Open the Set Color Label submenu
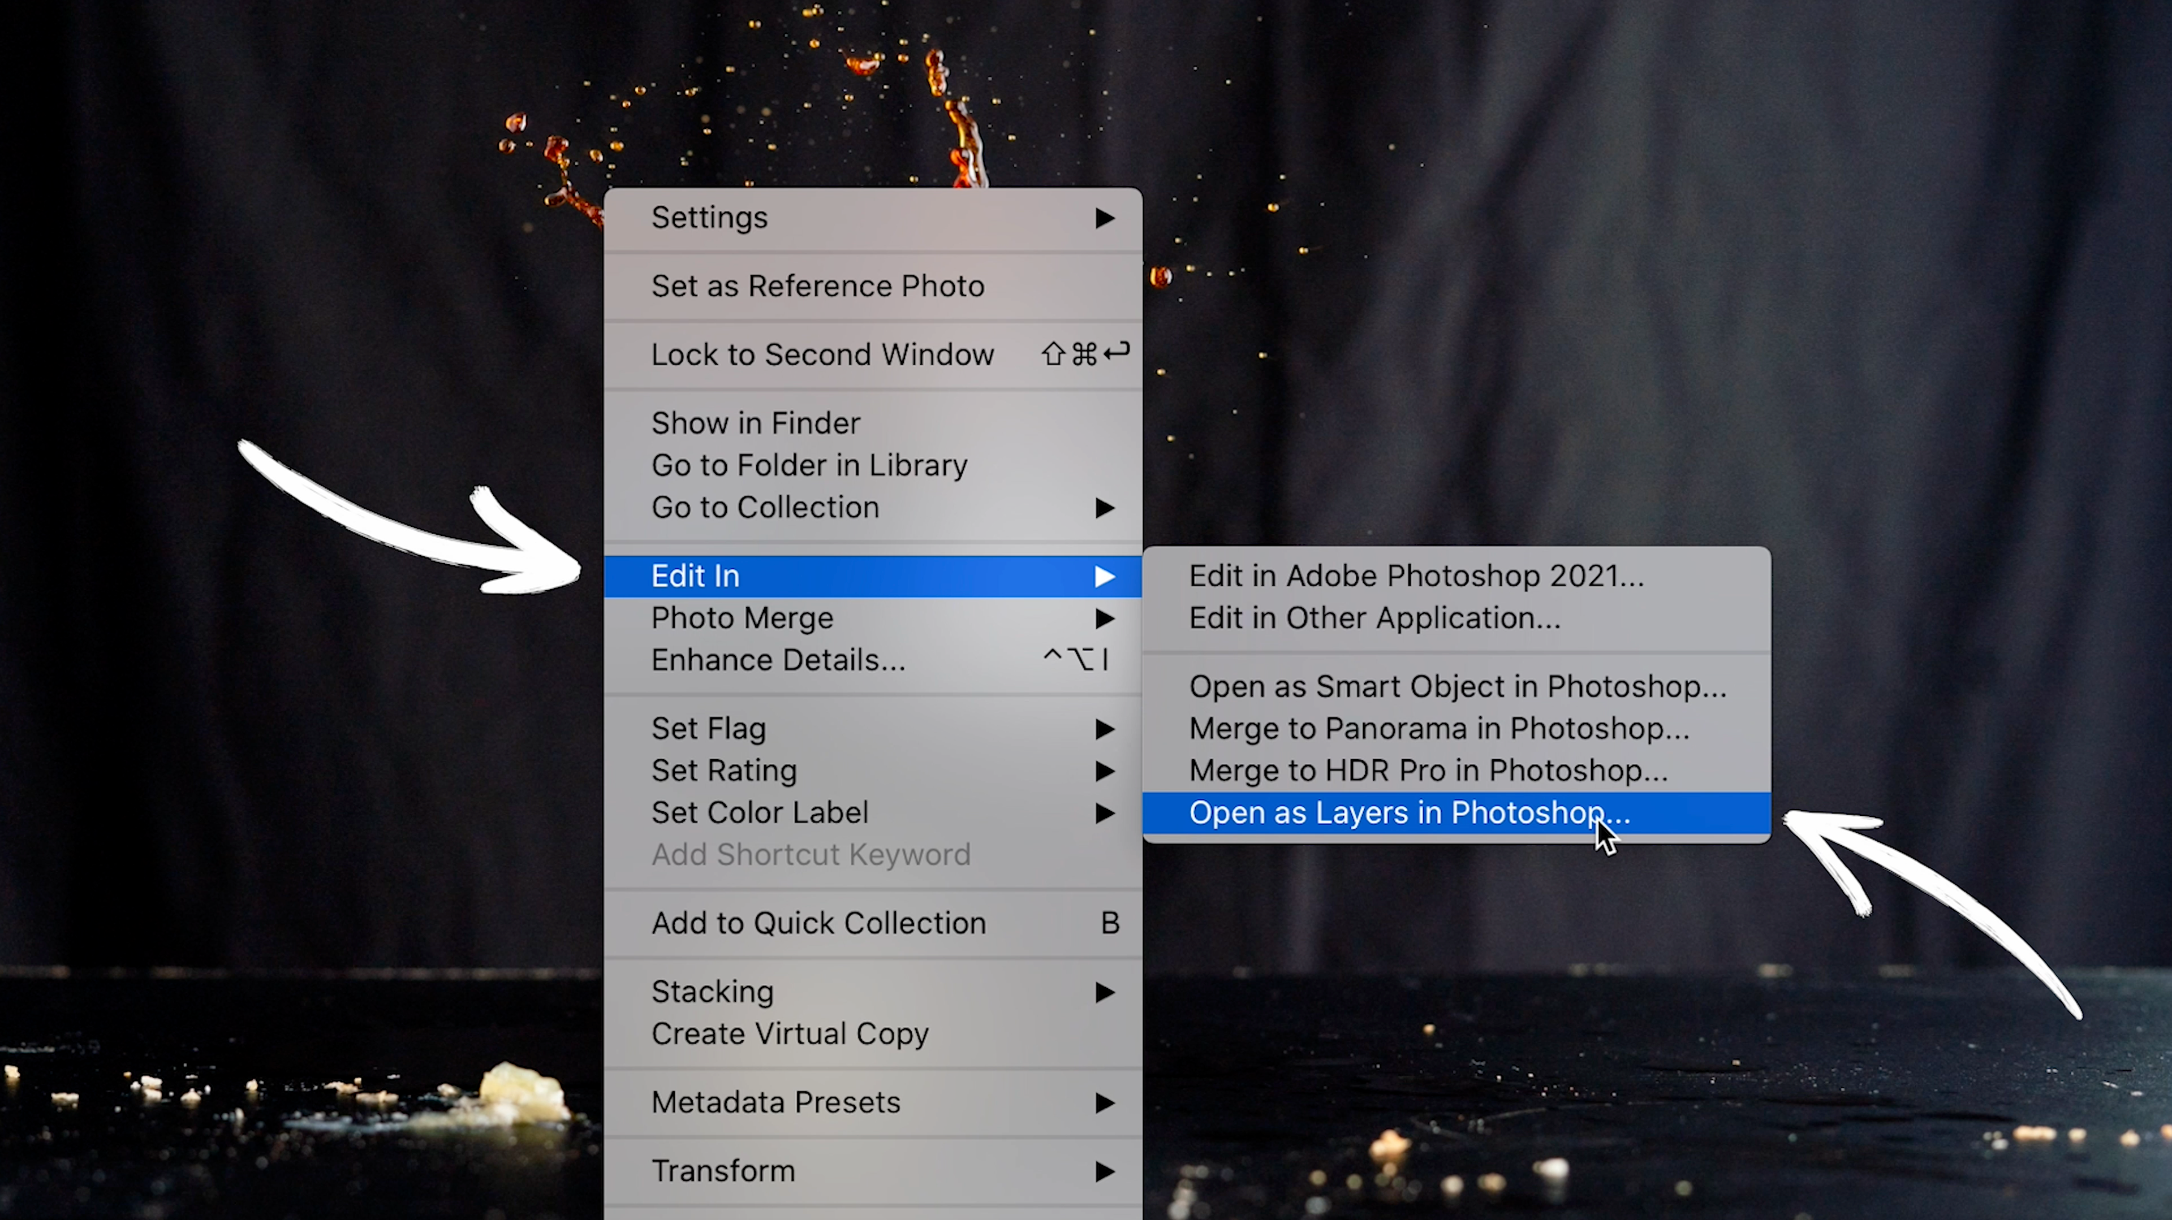Viewport: 2172px width, 1220px height. tap(873, 813)
